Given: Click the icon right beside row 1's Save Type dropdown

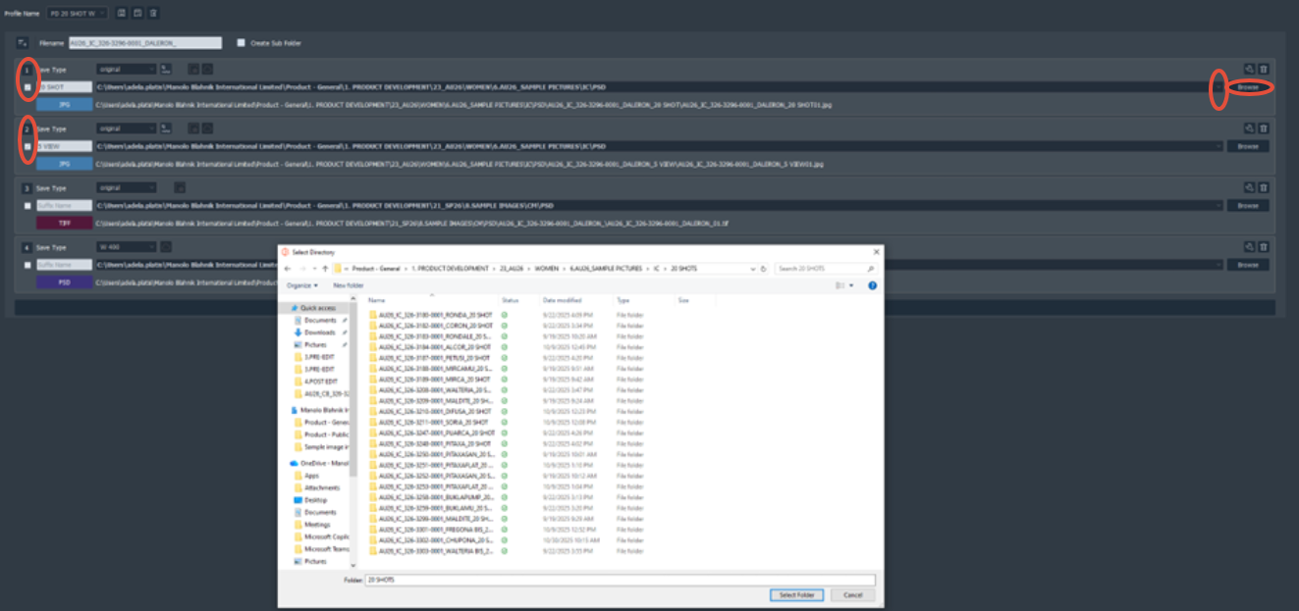Looking at the screenshot, I should [167, 70].
